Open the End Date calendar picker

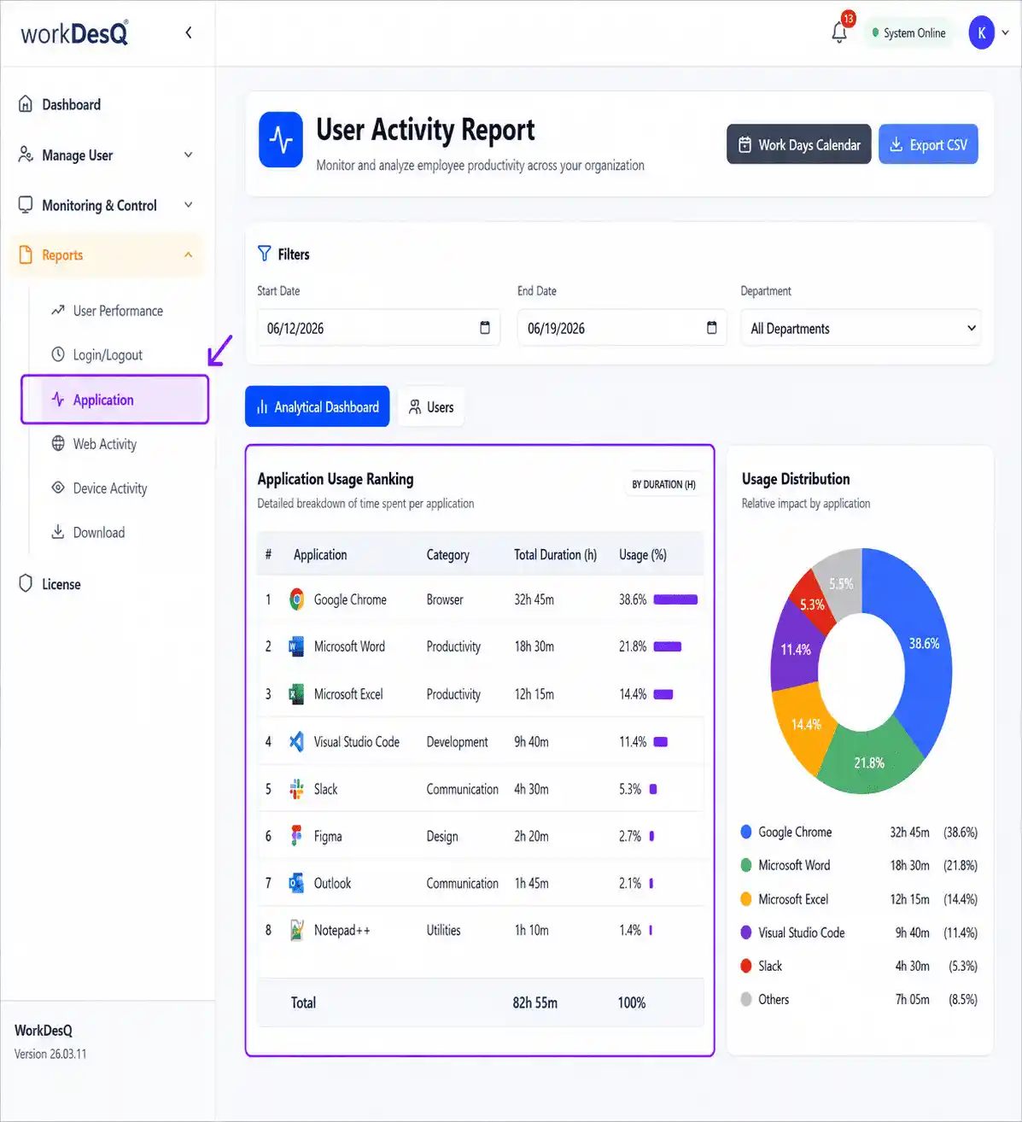tap(712, 328)
